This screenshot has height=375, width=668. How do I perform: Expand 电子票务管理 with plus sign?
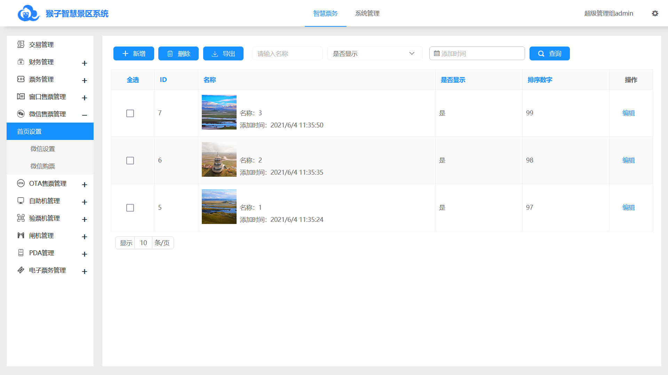click(85, 271)
